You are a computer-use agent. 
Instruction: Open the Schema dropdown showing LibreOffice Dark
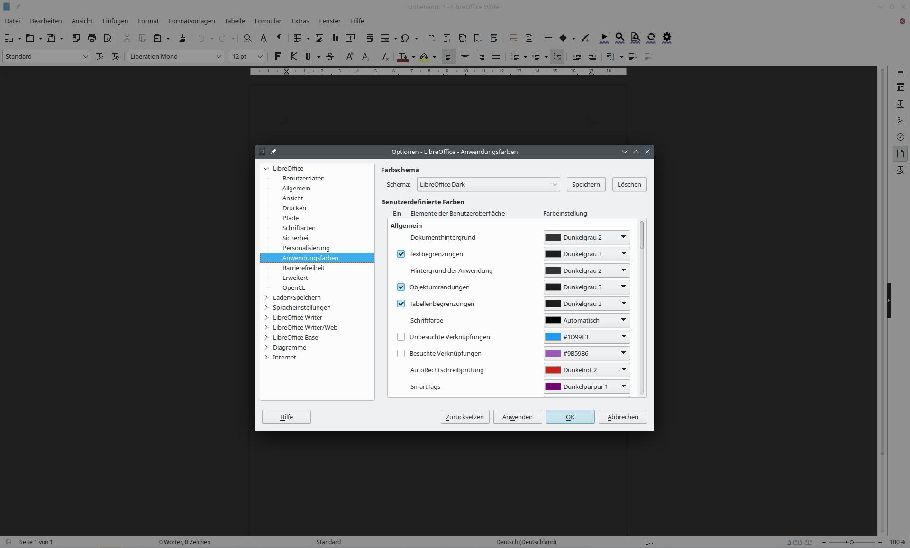tap(488, 184)
